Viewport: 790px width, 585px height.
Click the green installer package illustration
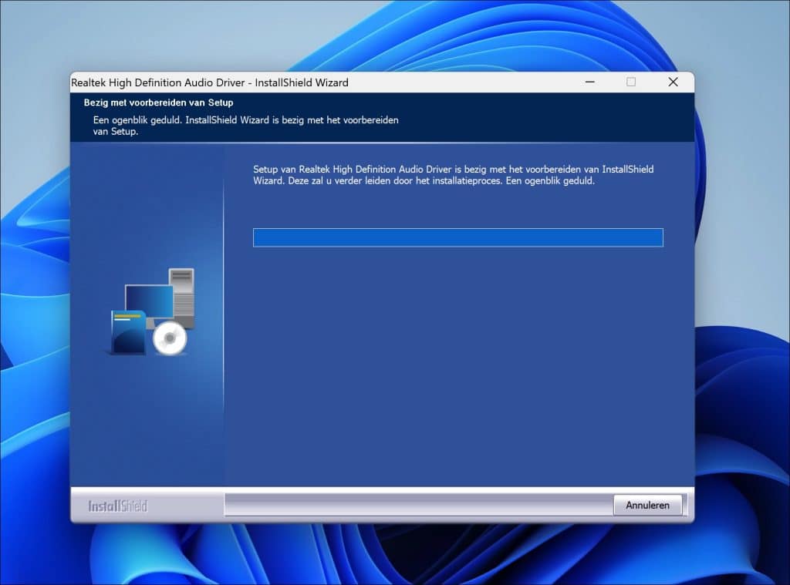coord(127,331)
